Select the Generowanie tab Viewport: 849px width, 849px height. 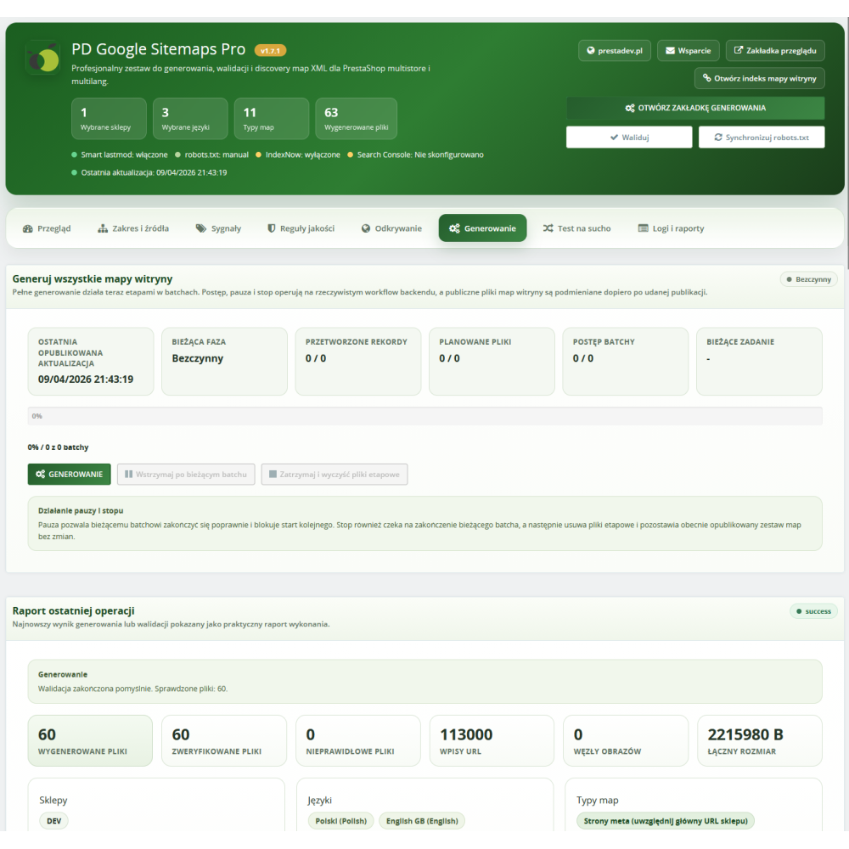point(482,228)
